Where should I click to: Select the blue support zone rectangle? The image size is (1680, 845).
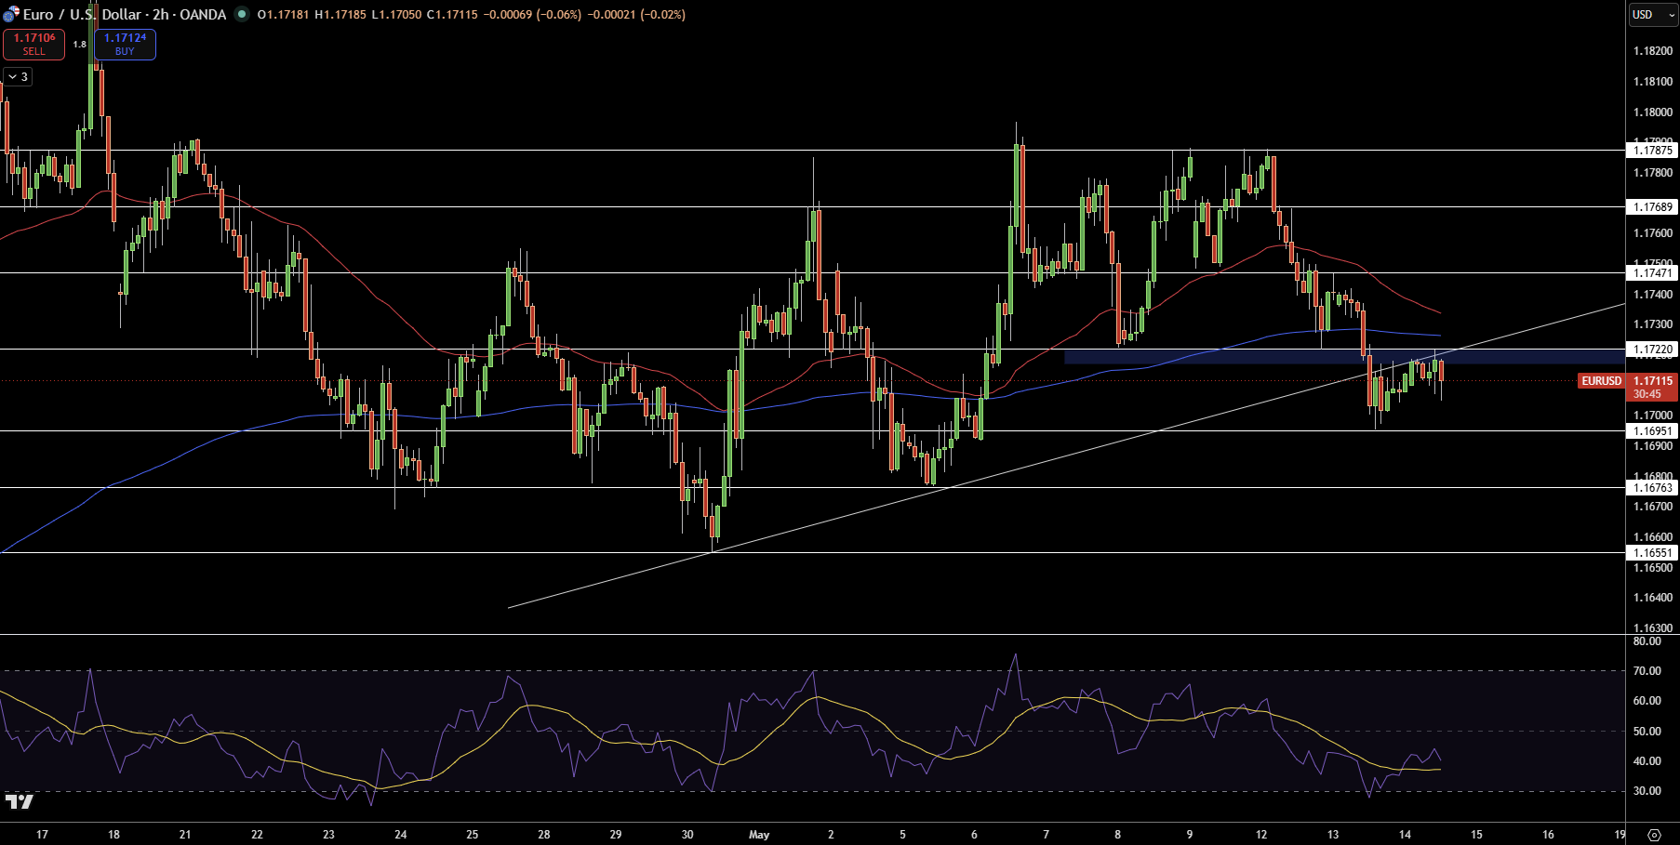tap(1344, 356)
